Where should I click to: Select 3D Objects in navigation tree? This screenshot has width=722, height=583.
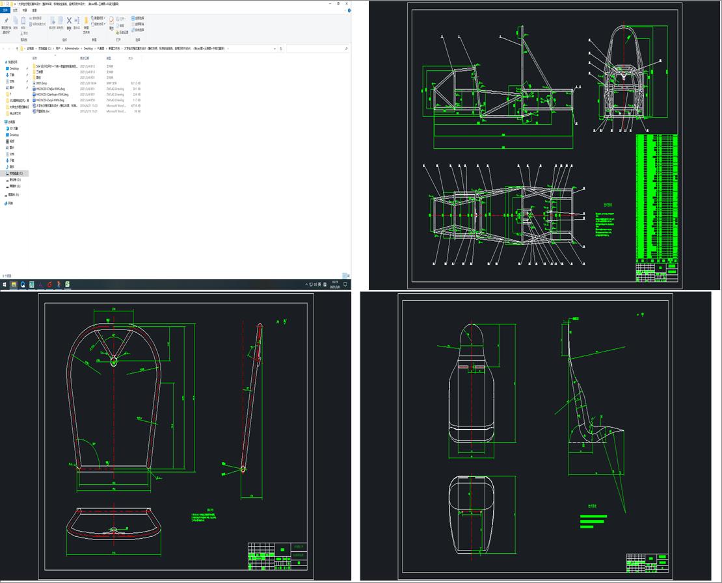(13, 128)
